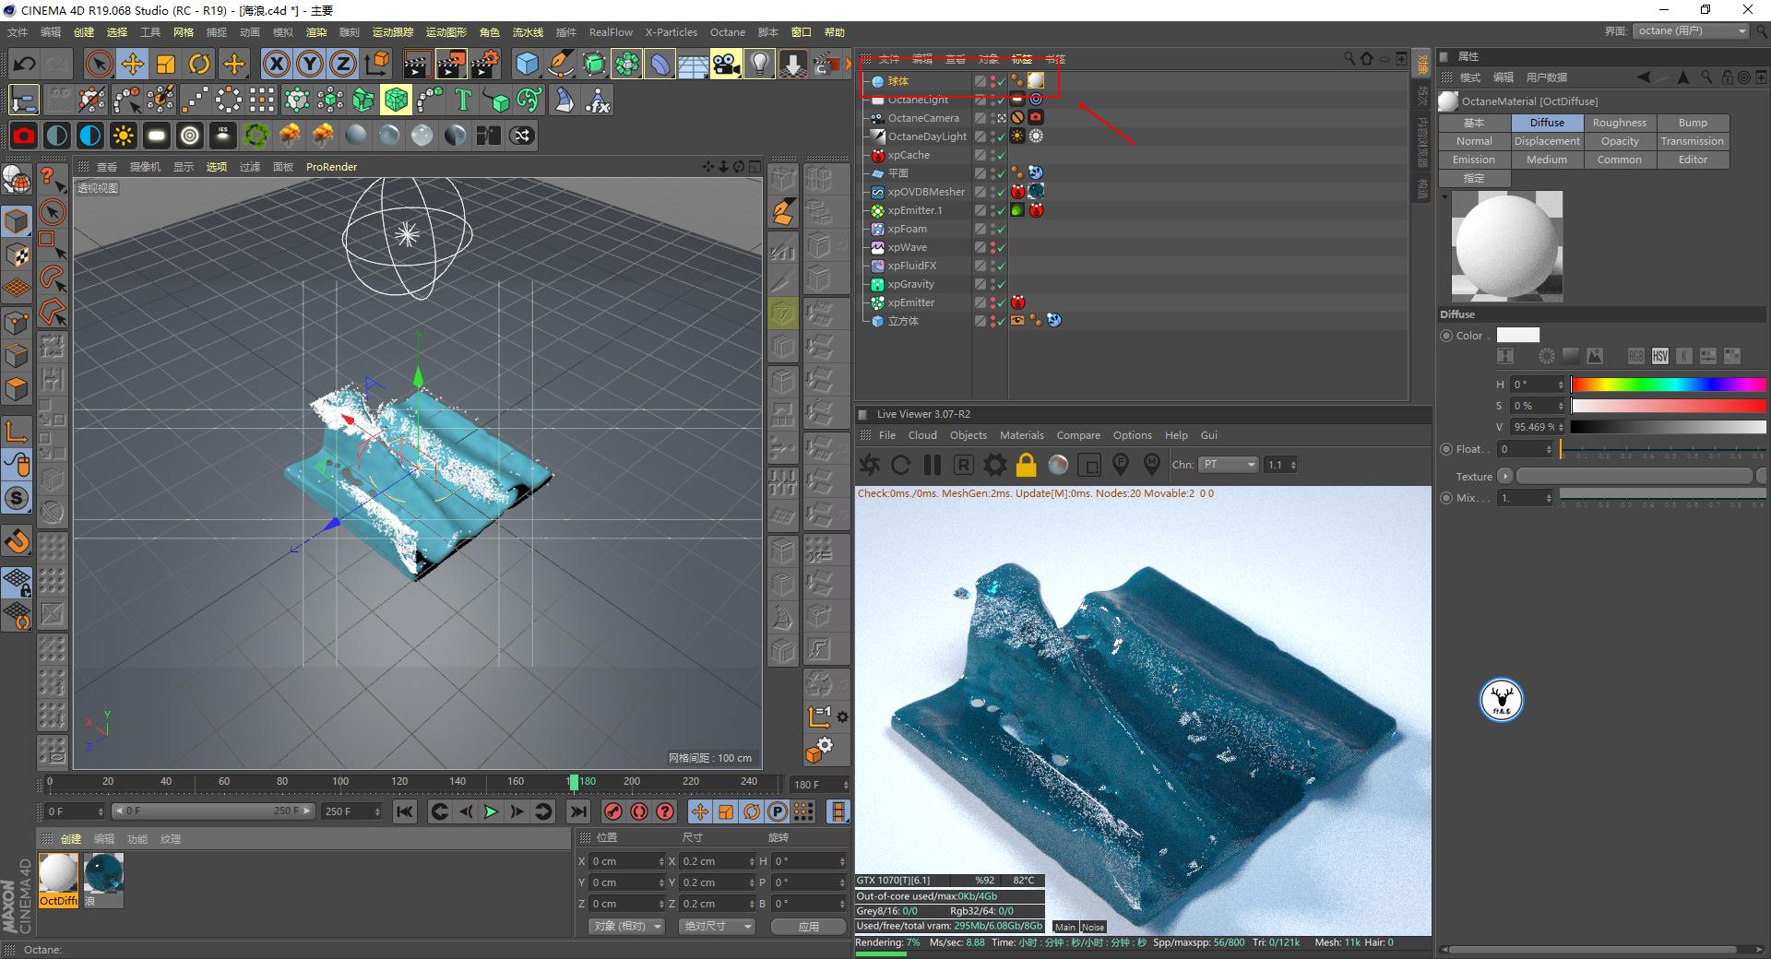1771x959 pixels.
Task: Open the octane layout dropdown at top right
Action: [x=1693, y=30]
